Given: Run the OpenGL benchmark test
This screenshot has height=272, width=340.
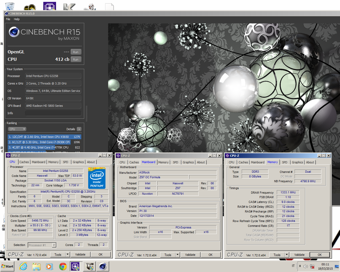Looking at the screenshot, I should tap(76, 52).
